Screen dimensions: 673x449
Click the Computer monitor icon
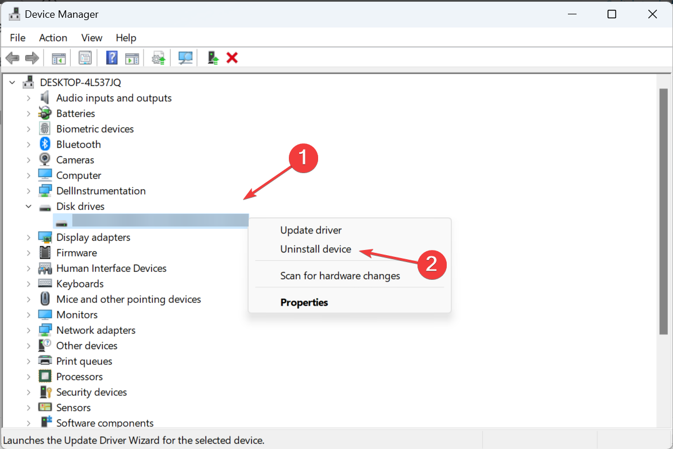[45, 175]
